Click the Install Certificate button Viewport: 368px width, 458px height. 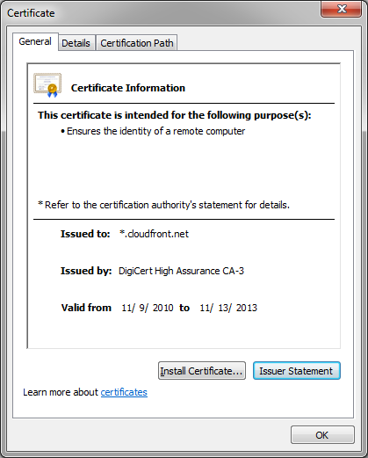pyautogui.click(x=202, y=371)
